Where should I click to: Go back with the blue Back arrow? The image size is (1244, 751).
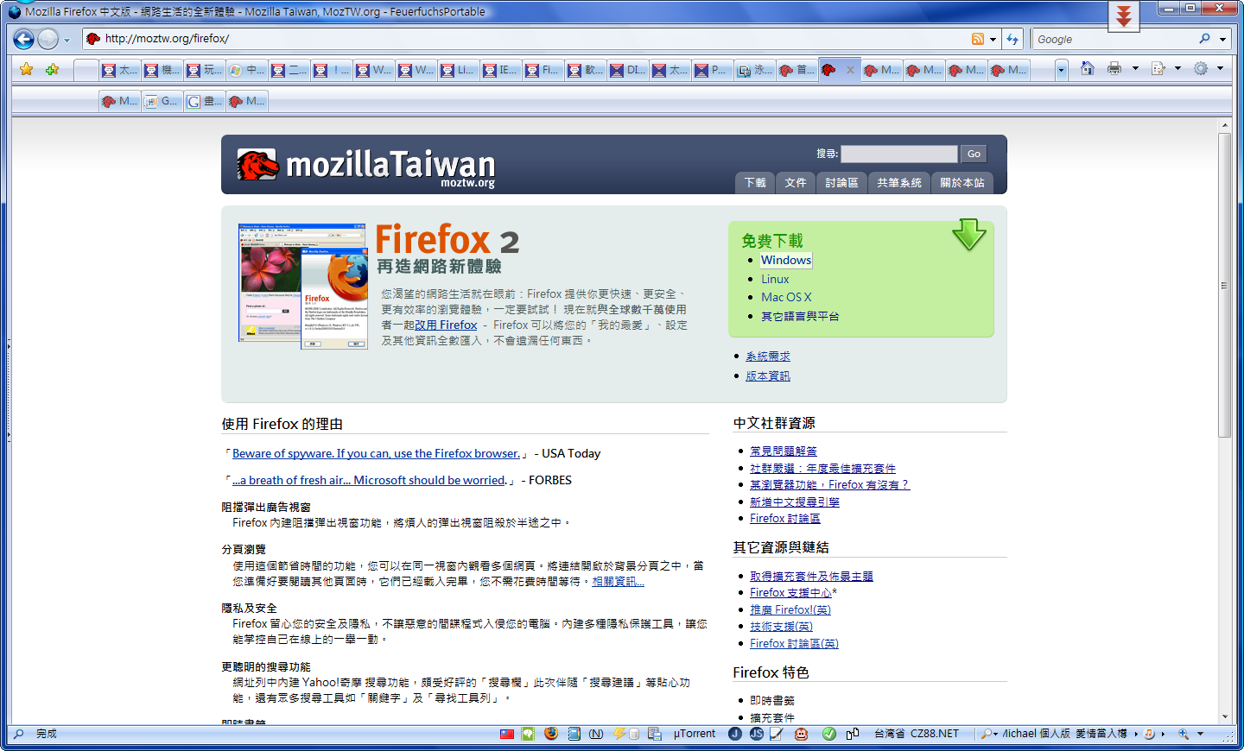click(24, 39)
